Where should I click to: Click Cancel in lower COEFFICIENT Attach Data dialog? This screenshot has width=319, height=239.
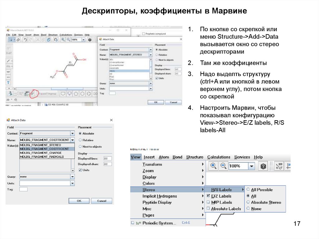coord(102,201)
